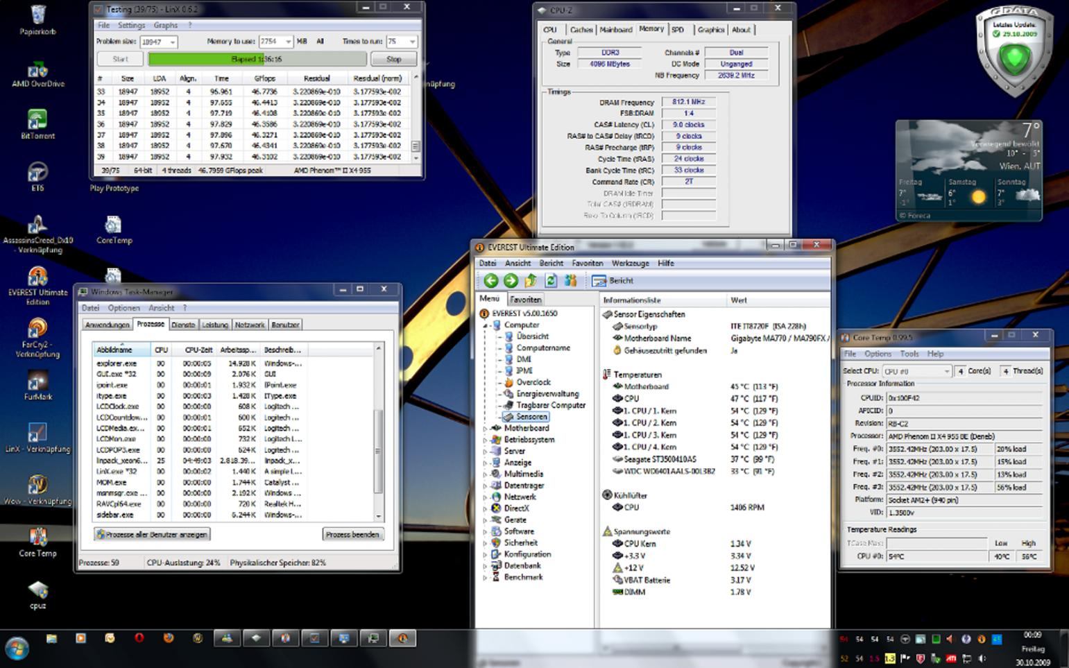The image size is (1069, 668).
Task: Open Opera from the taskbar
Action: (139, 638)
